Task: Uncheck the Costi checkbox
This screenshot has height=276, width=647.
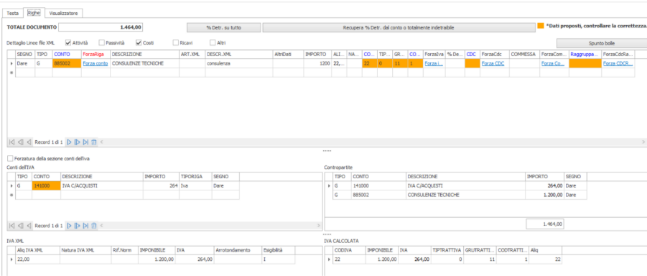Action: coord(139,42)
